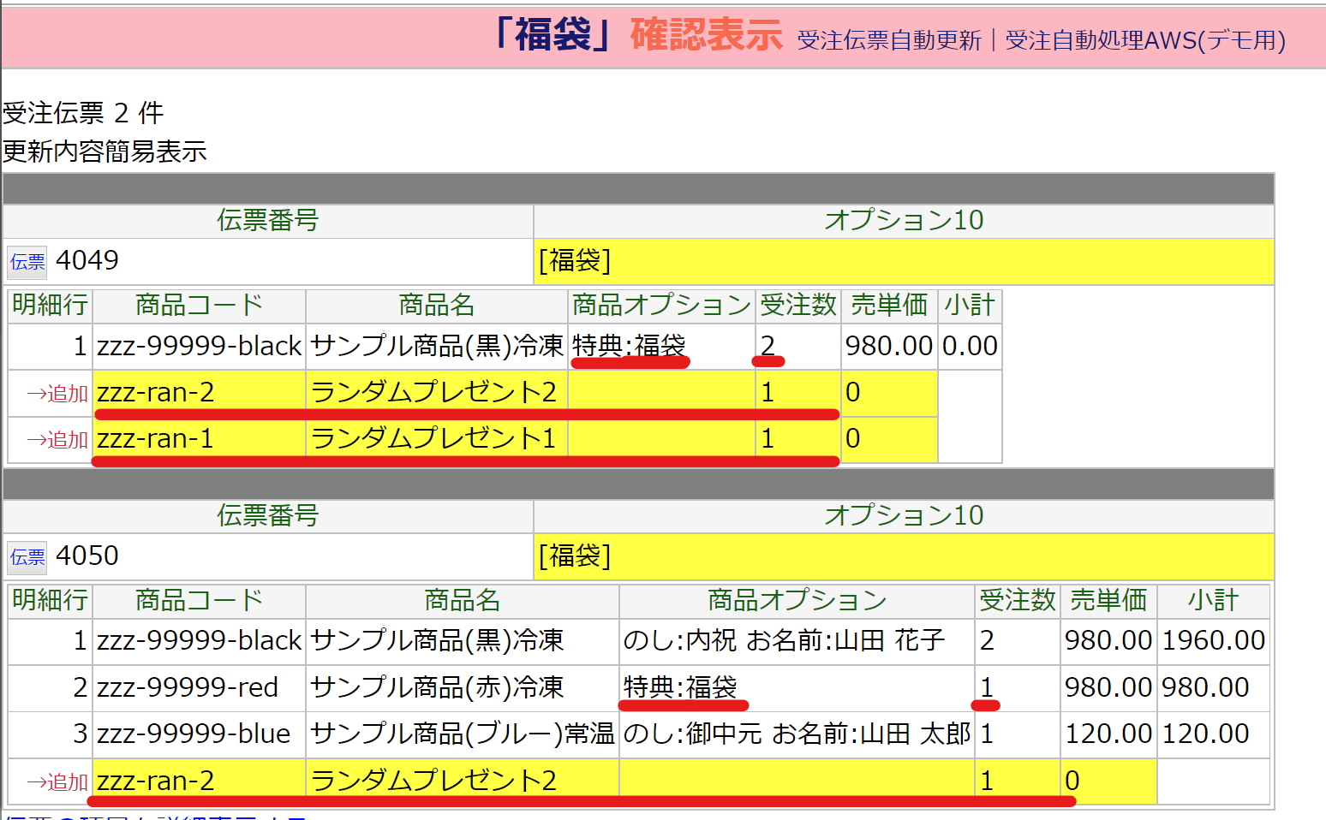Click the yellow [福袋] cell for order 4050
Screen dimensions: 1326x820
(903, 556)
